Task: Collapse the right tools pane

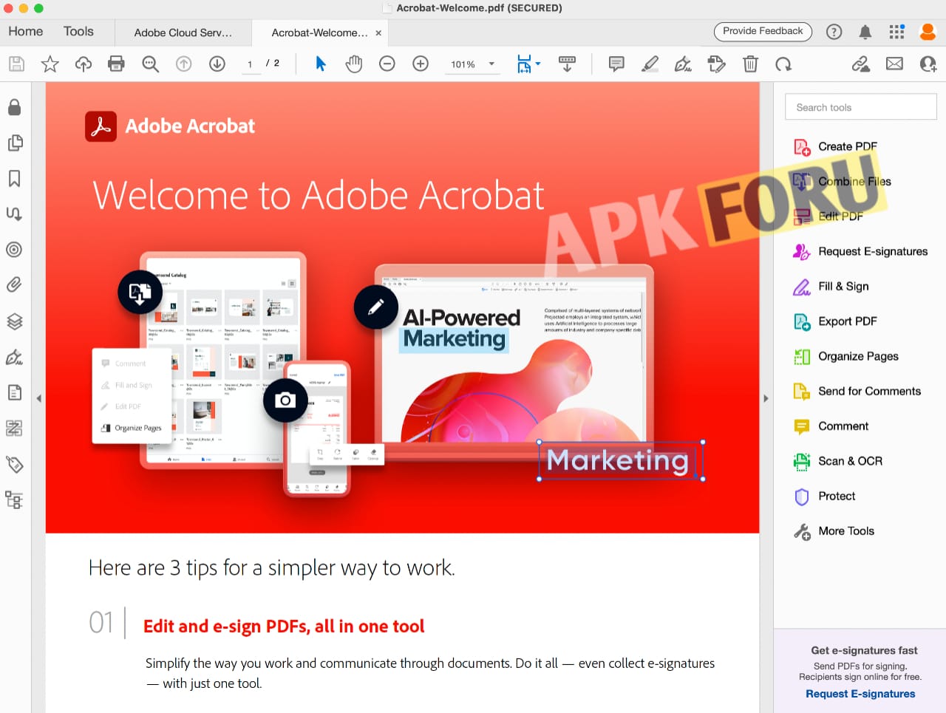Action: (766, 398)
